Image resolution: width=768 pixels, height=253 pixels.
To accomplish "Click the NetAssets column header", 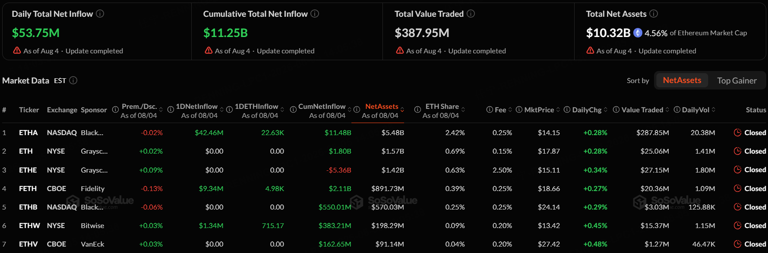I will click(382, 106).
